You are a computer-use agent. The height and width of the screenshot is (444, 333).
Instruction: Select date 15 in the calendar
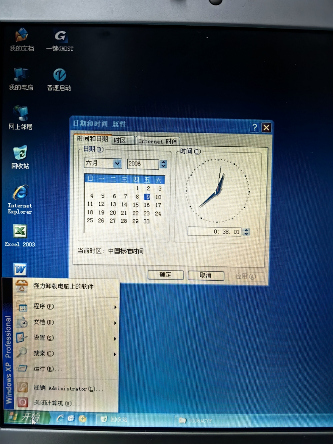(136, 205)
